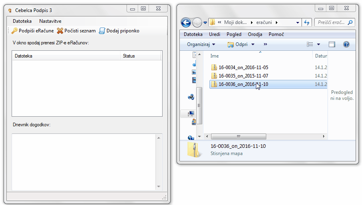Image resolution: width=362 pixels, height=205 pixels.
Task: Open the view options dropdown arrow
Action: [x=318, y=44]
